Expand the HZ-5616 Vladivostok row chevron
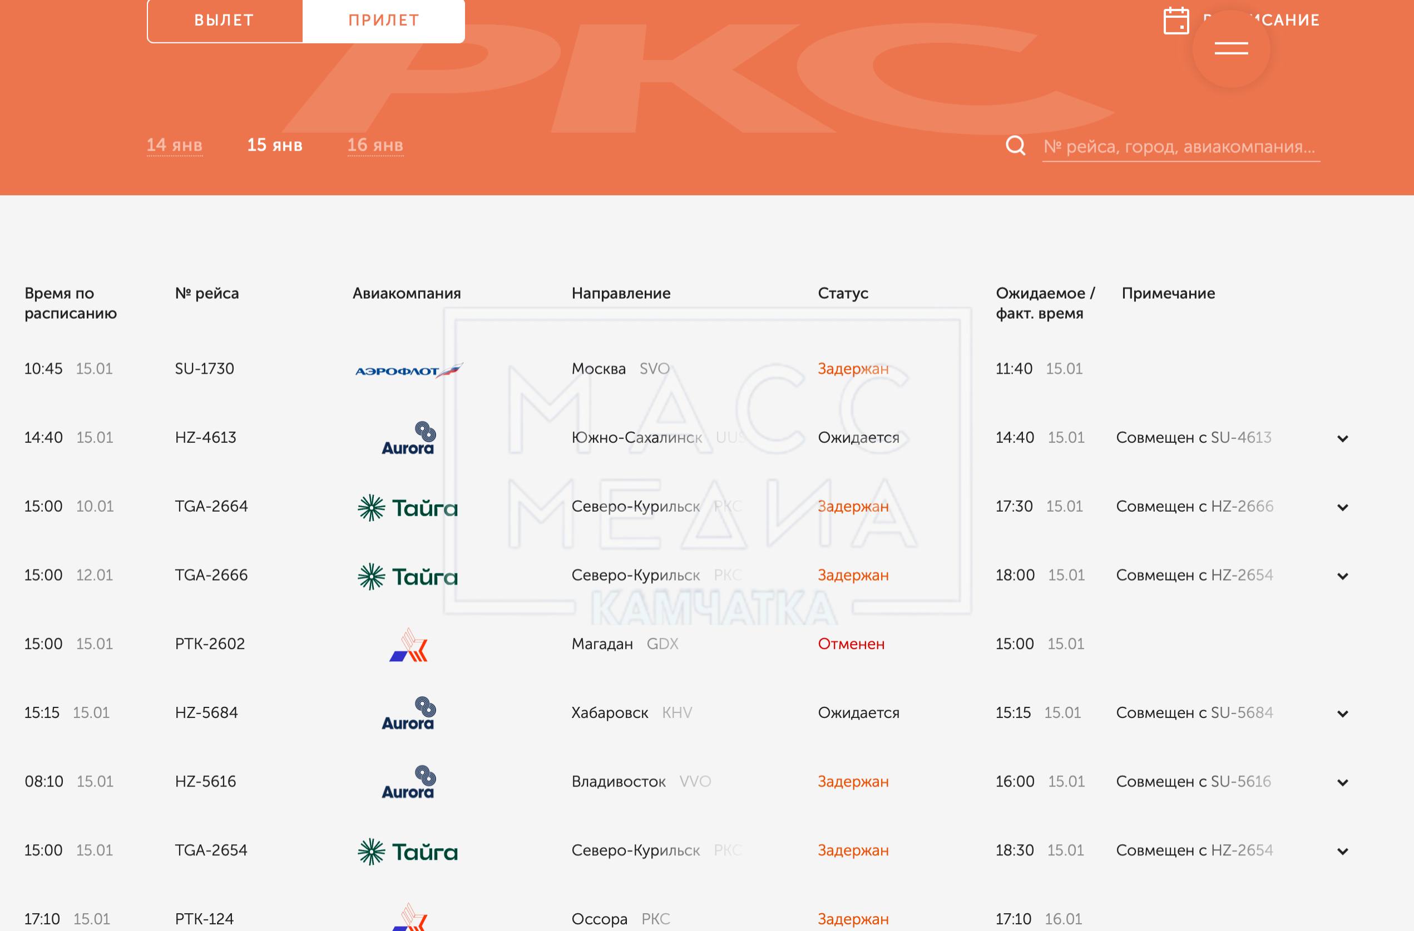This screenshot has width=1414, height=931. pos(1342,783)
